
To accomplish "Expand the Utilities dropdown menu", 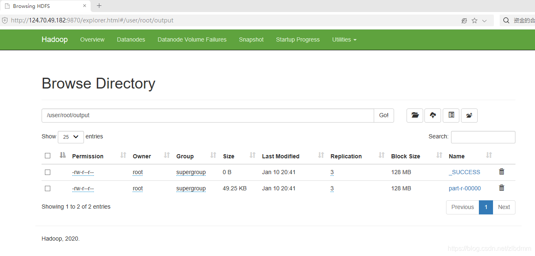I will (x=344, y=39).
